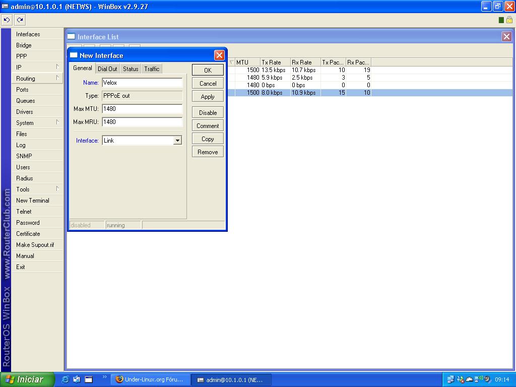Open the Ports menu item
Viewport: 516px width, 387px height.
pyautogui.click(x=37, y=90)
